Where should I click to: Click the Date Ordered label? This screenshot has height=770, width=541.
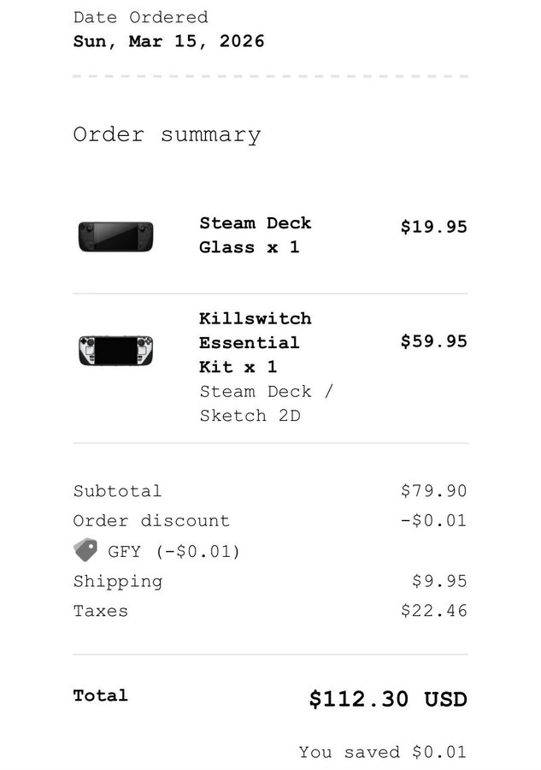point(140,17)
